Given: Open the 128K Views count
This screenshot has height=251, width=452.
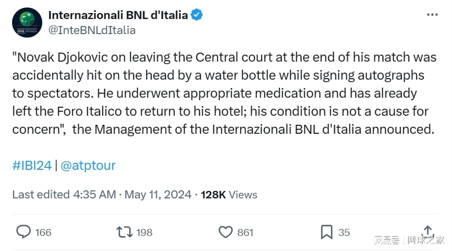Looking at the screenshot, I should 229,195.
